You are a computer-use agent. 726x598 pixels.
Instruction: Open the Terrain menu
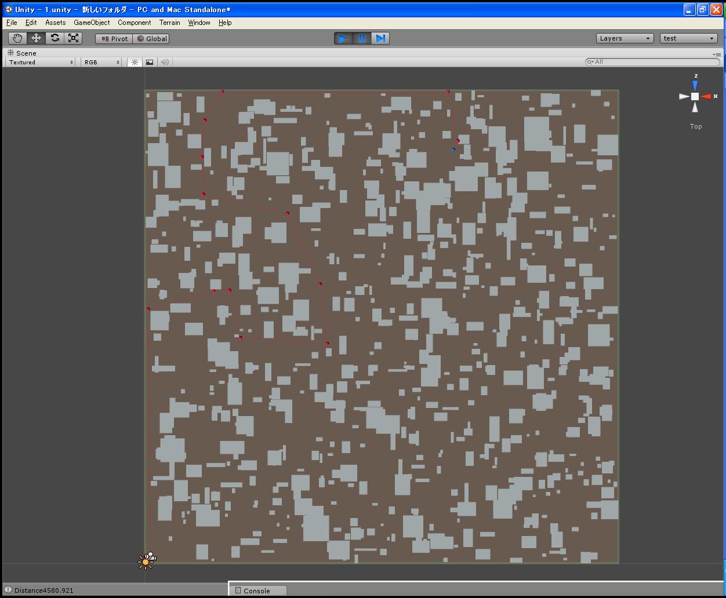point(170,23)
